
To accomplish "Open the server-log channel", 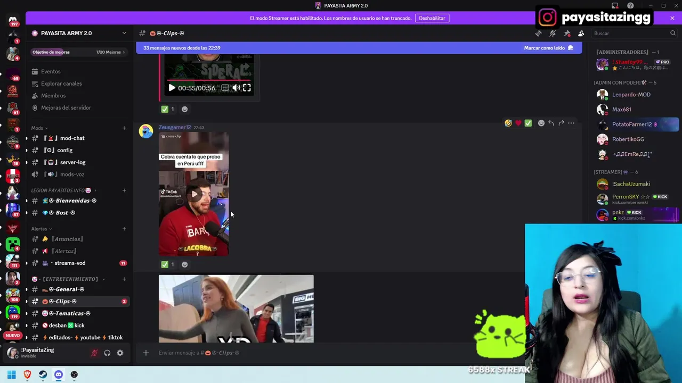I will pyautogui.click(x=79, y=162).
